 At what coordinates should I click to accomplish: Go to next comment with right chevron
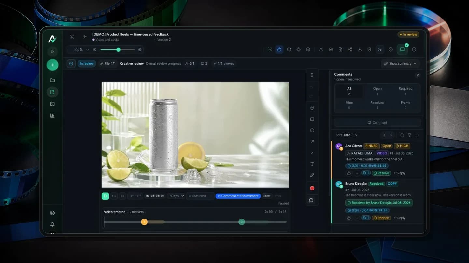coord(391,135)
